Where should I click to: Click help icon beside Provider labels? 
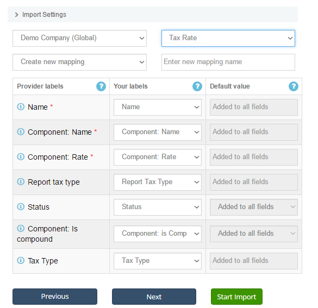pos(101,86)
